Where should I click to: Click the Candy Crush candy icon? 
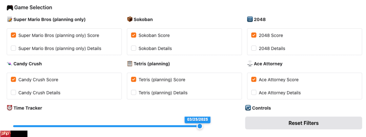9,64
